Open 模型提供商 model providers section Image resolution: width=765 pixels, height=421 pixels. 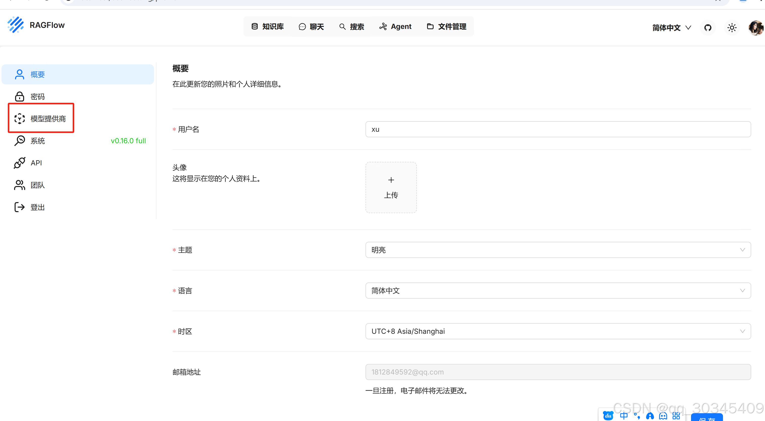48,119
